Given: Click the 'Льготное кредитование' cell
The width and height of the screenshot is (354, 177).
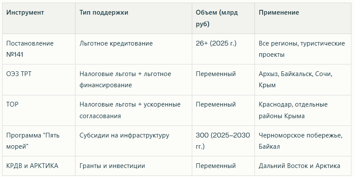Looking at the screenshot, I should [x=116, y=43].
